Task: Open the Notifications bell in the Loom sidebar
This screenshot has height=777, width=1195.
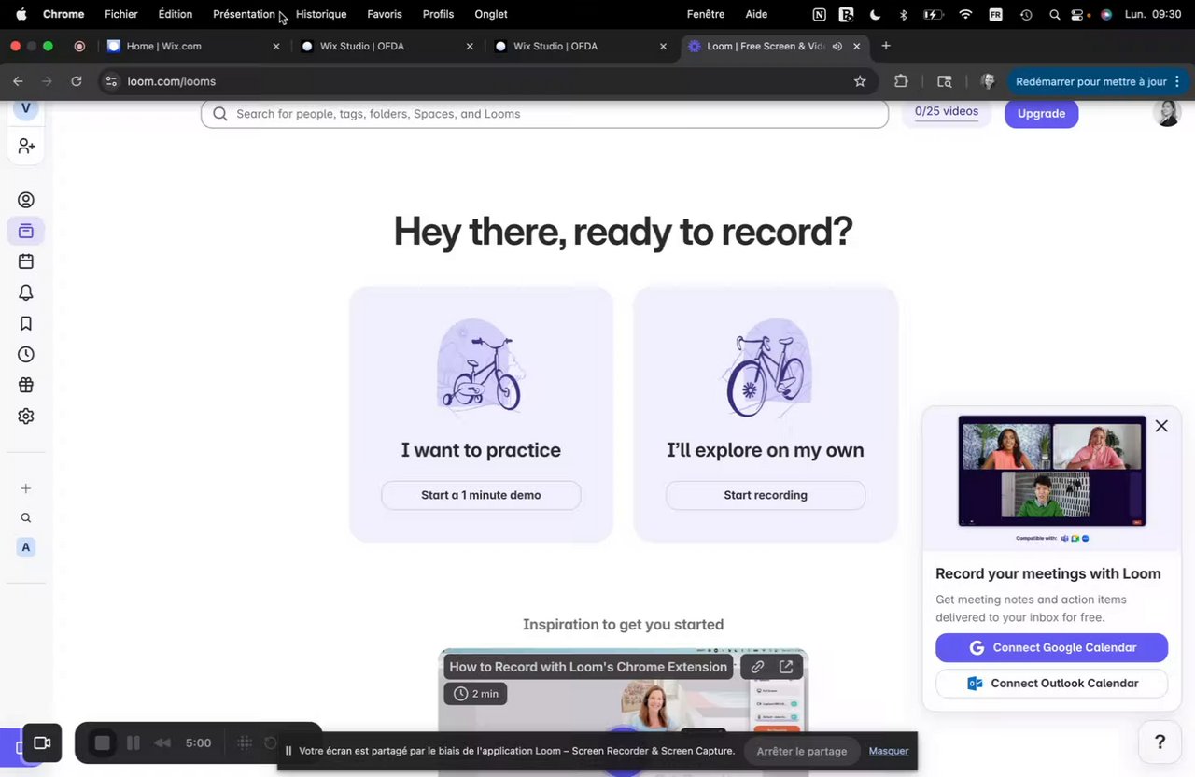Action: click(x=26, y=292)
